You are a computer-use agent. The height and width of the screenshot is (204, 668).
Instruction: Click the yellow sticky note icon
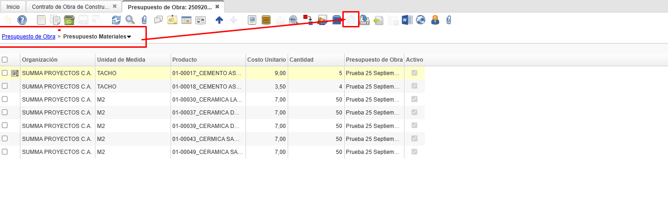click(172, 20)
